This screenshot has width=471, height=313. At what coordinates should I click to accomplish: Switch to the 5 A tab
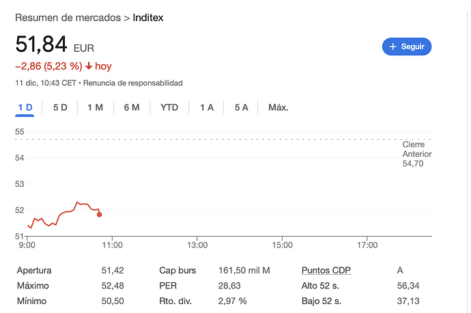point(241,108)
